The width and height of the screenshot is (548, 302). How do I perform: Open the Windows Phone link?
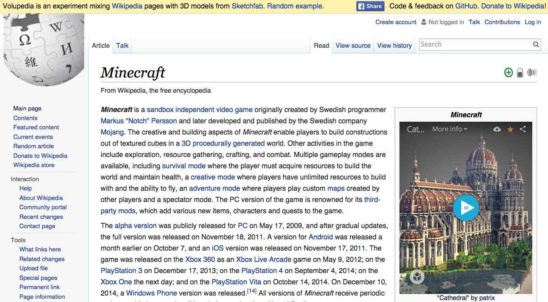click(x=151, y=293)
